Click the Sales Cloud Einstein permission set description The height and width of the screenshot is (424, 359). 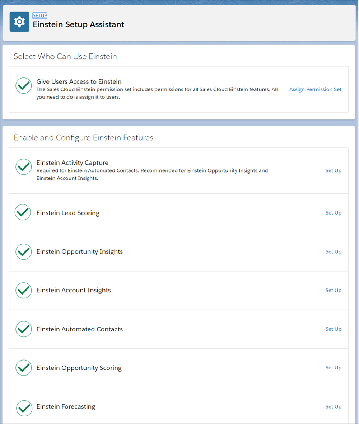coord(157,93)
